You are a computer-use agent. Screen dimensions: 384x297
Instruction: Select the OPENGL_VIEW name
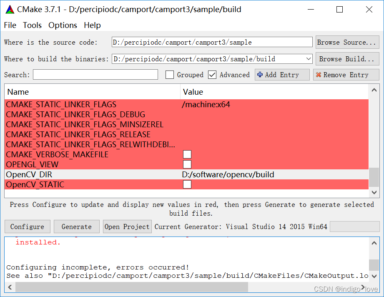32,164
